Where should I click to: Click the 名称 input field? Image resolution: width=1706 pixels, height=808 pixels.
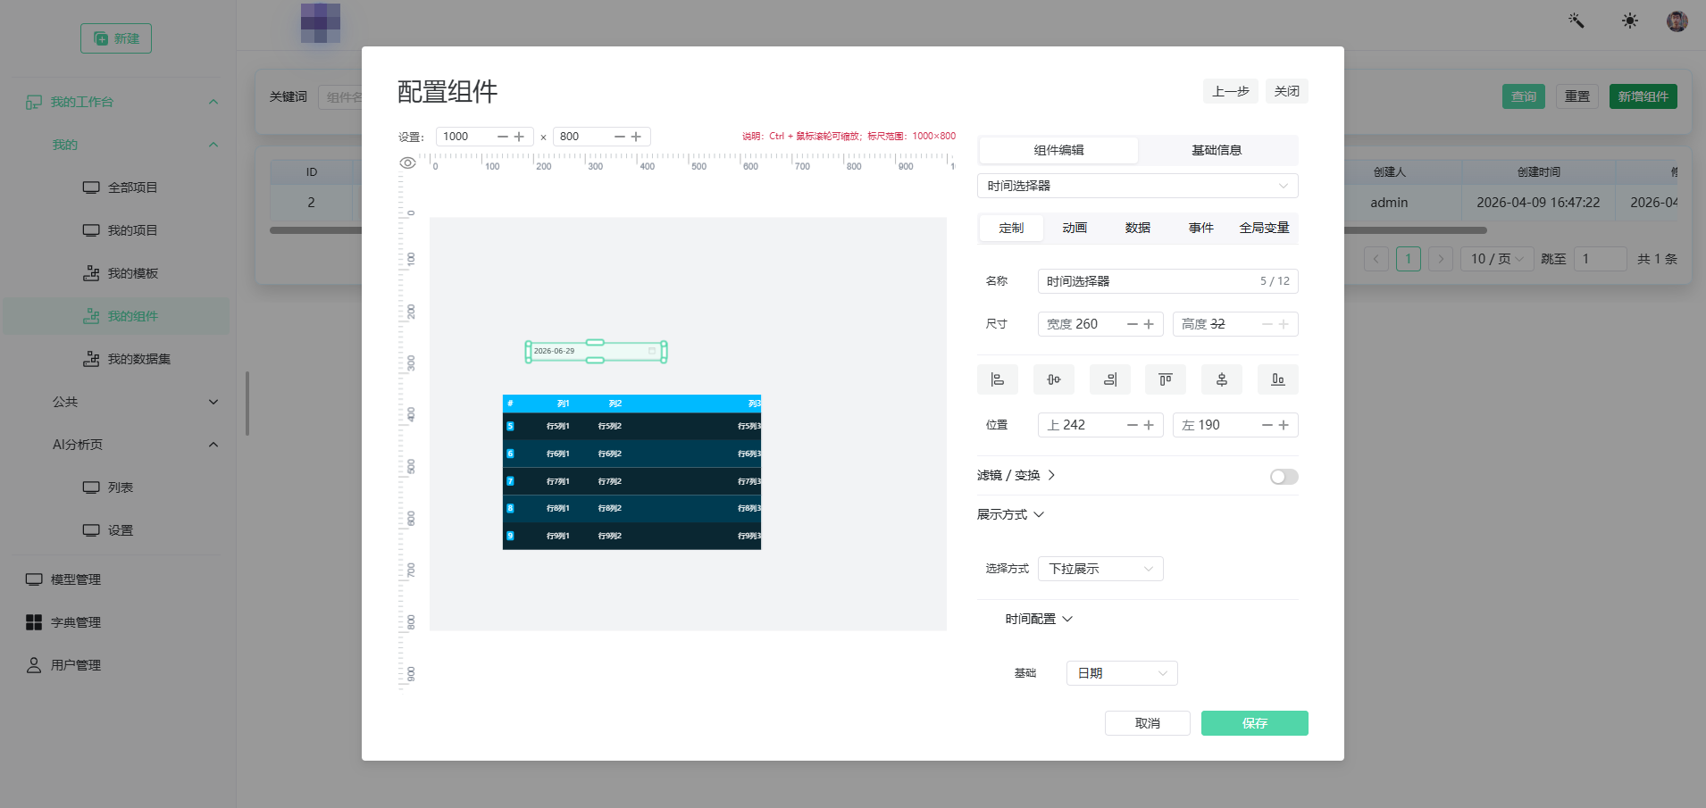tap(1168, 281)
